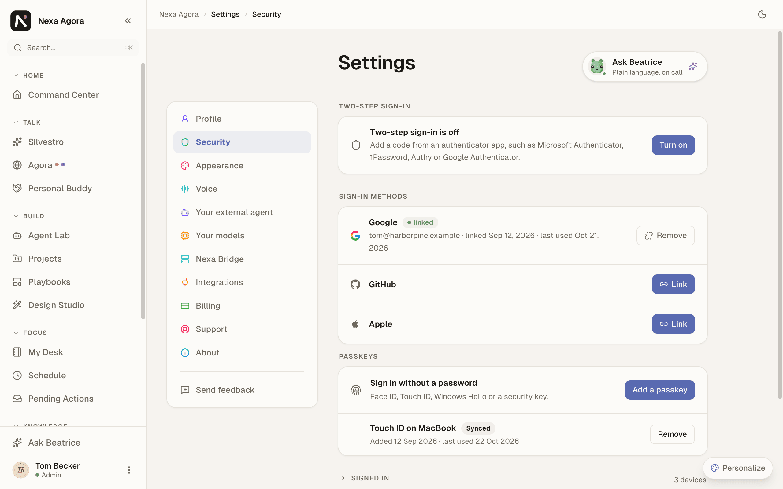Link the GitHub account
Screen dimensions: 783x489
pos(673,284)
